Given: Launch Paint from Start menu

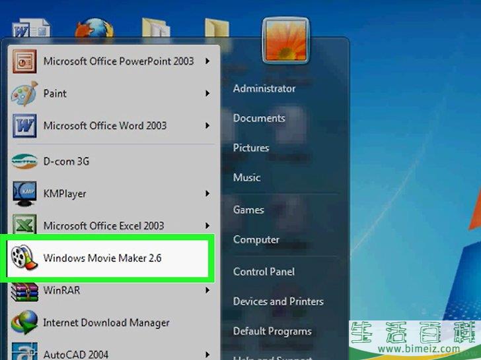Looking at the screenshot, I should tap(114, 94).
